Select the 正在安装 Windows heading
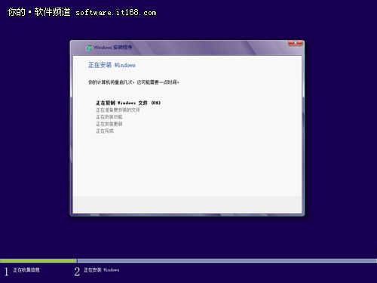This screenshot has width=377, height=283. click(x=112, y=65)
